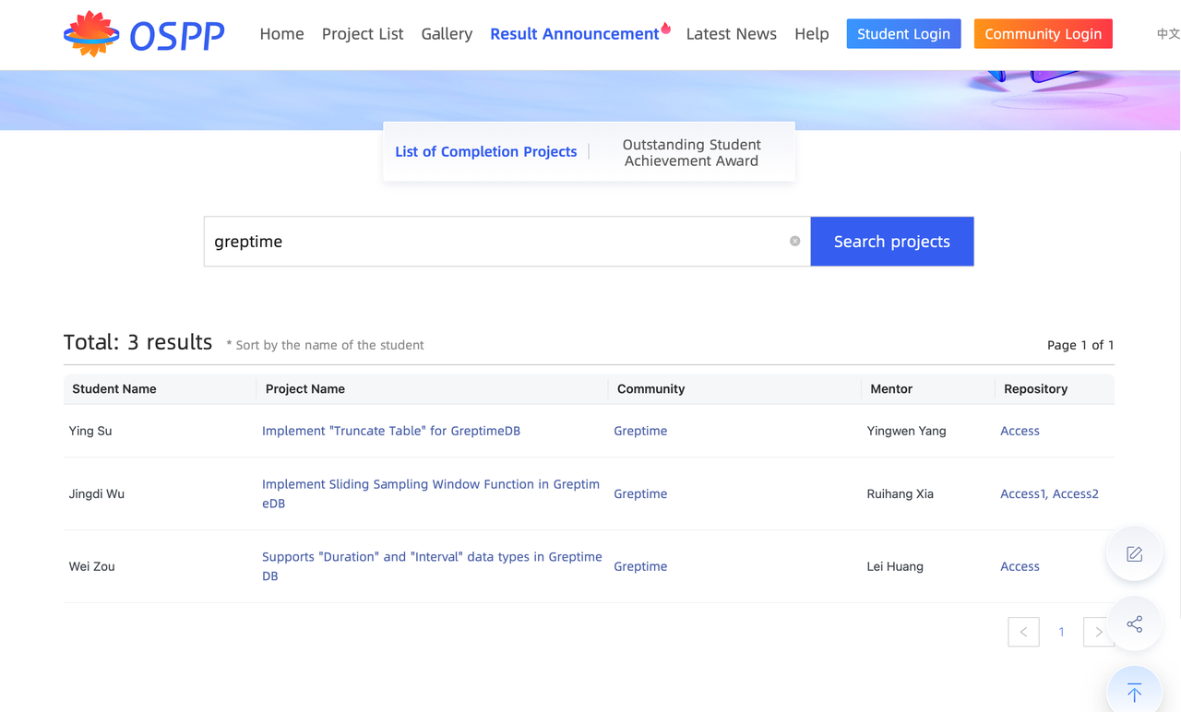
Task: Click the OSPP logo
Action: pos(144,34)
